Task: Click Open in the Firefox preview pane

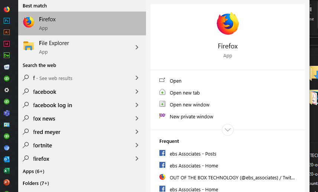Action: (x=176, y=81)
